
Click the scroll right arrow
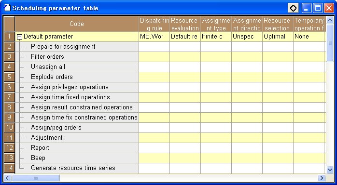coord(322,178)
